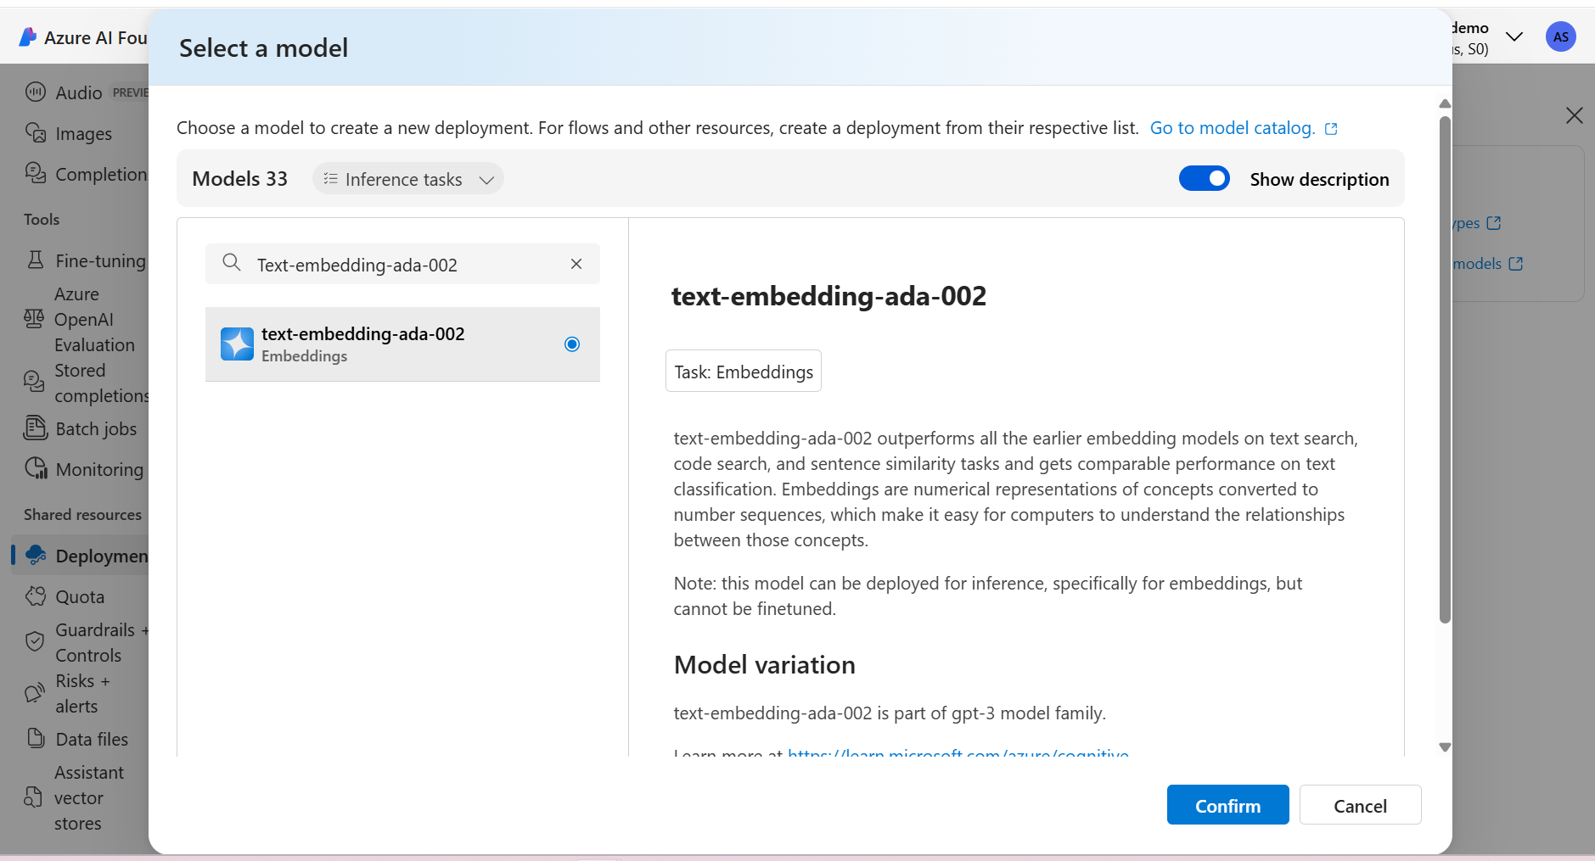The width and height of the screenshot is (1595, 861).
Task: Open the Monitoring icon
Action: [36, 468]
